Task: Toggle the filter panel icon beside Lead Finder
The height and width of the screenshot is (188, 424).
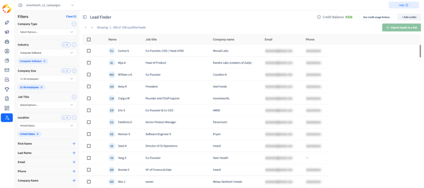Action: coord(85,17)
